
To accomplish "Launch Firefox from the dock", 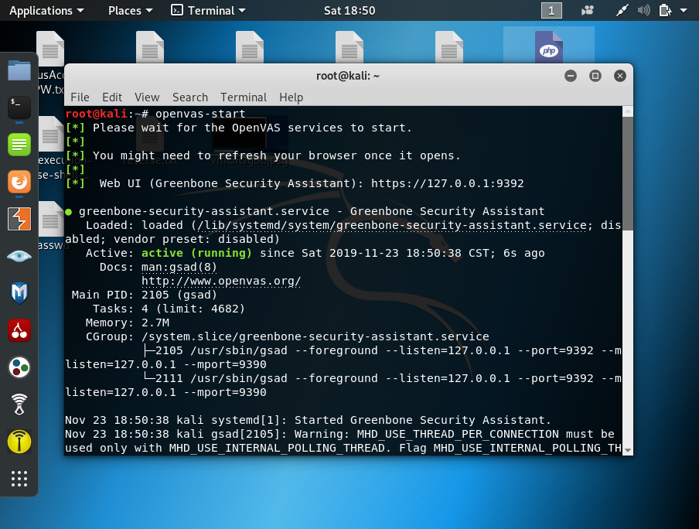I will [19, 182].
